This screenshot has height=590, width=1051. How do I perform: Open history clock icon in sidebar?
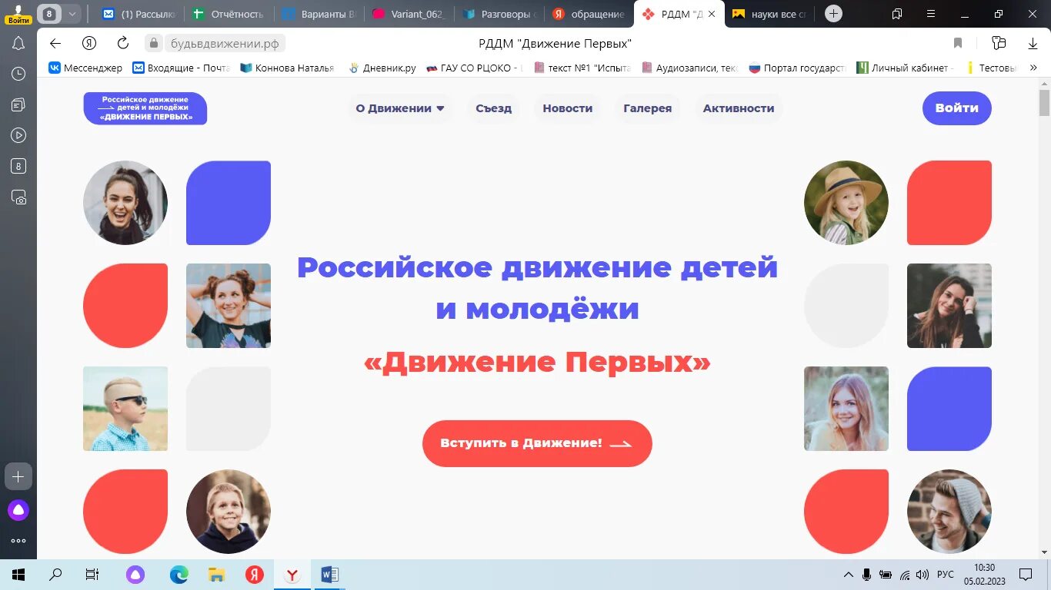18,74
